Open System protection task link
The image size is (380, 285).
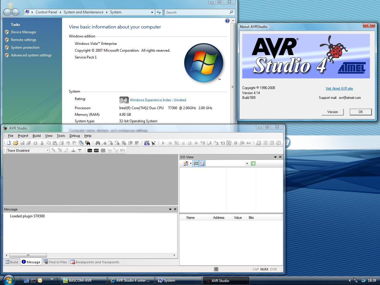pyautogui.click(x=25, y=47)
